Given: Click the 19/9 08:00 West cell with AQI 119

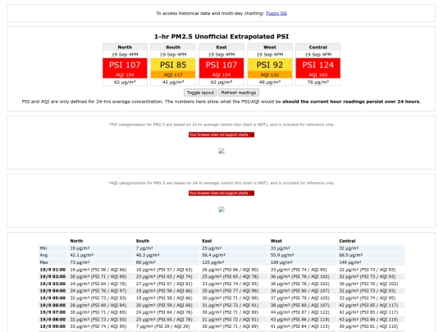Looking at the screenshot, I should coord(300,320).
